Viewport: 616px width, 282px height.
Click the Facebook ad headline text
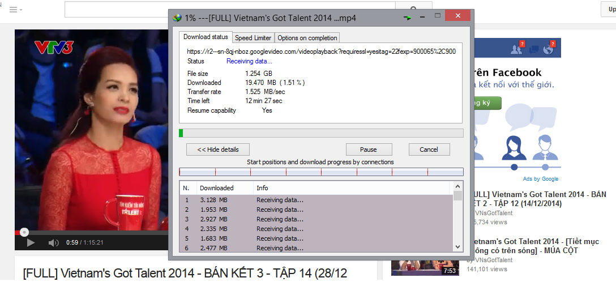tap(507, 72)
